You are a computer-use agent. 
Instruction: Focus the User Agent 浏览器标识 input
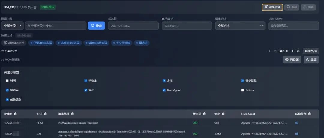click(x=294, y=26)
